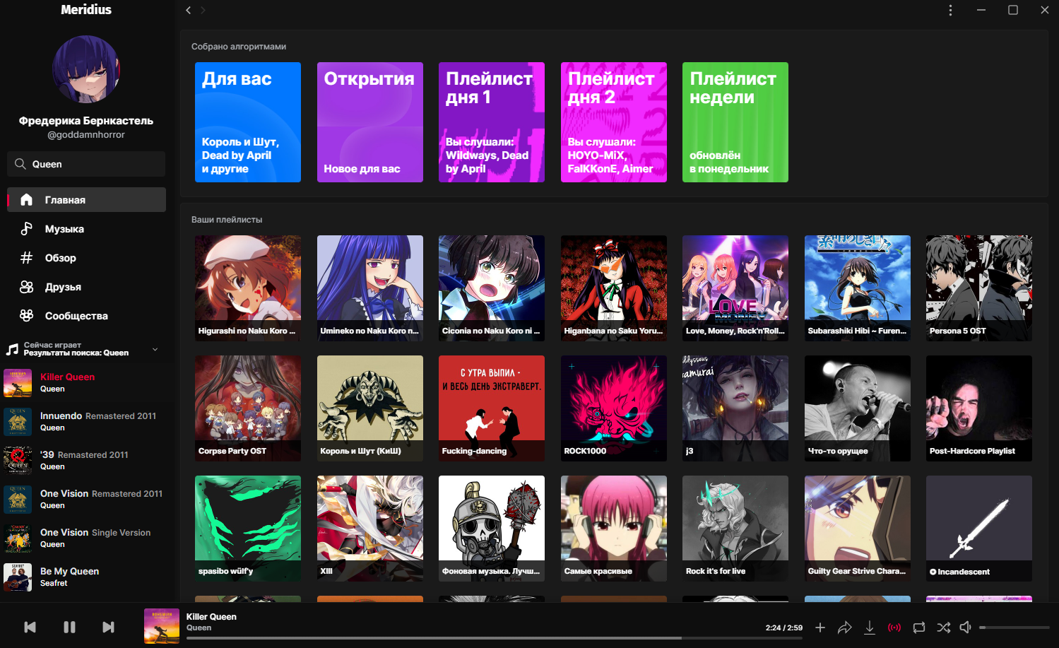Click the Обзор hash icon
Screen dimensions: 1059x648
click(26, 257)
